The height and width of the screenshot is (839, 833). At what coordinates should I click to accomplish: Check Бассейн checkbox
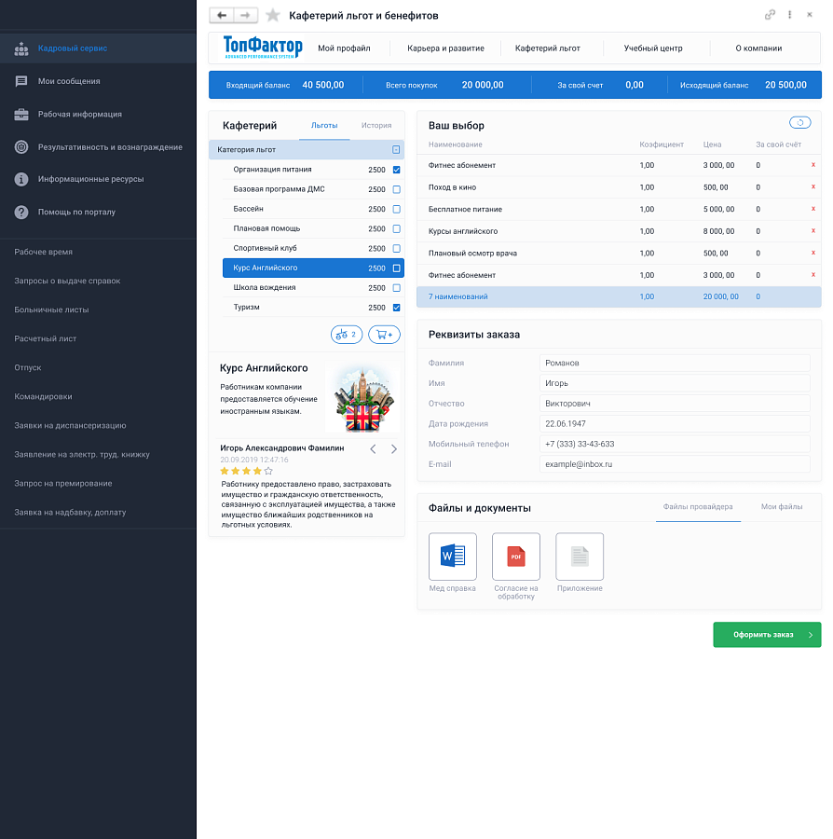(397, 209)
